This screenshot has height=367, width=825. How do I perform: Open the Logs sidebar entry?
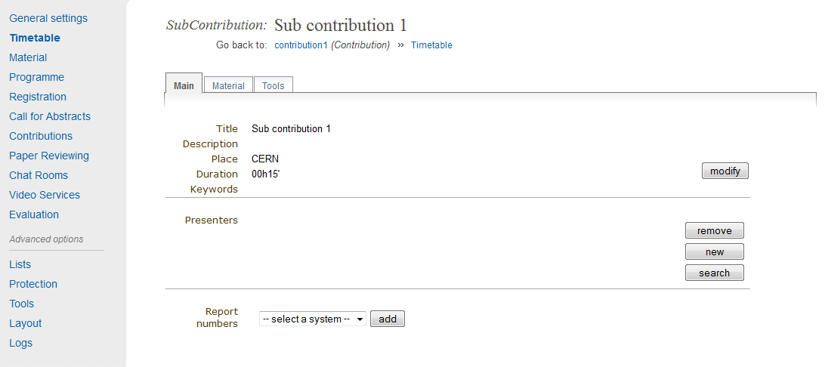click(x=20, y=344)
